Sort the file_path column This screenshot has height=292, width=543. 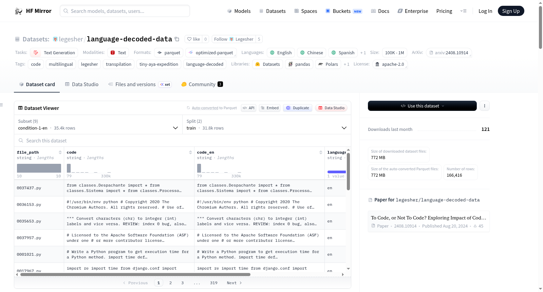60,152
